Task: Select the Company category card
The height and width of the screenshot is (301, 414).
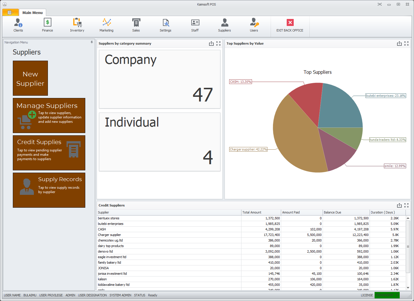Action: (x=160, y=79)
